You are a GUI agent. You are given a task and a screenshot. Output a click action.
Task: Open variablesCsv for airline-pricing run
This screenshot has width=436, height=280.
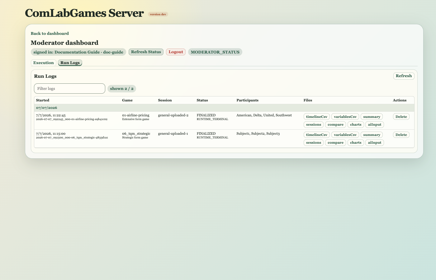point(345,117)
